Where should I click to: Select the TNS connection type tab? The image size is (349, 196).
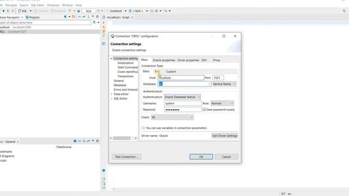coord(157,71)
